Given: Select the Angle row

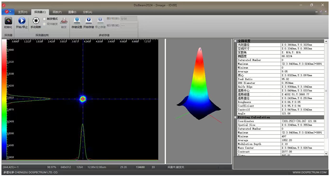Looking at the screenshot, I should (280, 113).
